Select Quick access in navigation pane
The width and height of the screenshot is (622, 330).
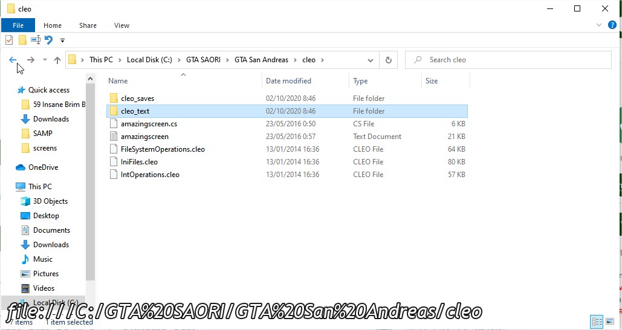[x=49, y=90]
